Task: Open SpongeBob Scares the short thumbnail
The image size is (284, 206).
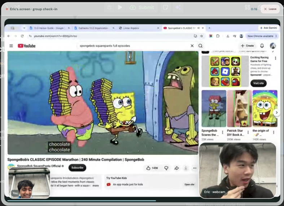Action: coord(214,109)
